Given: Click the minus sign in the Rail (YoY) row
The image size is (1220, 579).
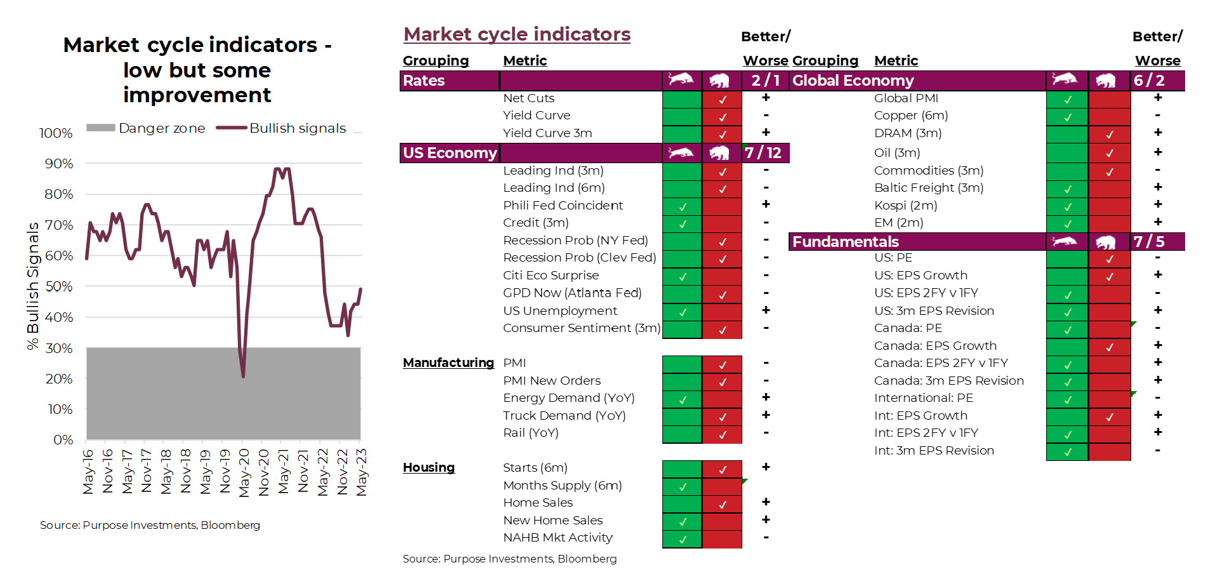Looking at the screenshot, I should [766, 432].
